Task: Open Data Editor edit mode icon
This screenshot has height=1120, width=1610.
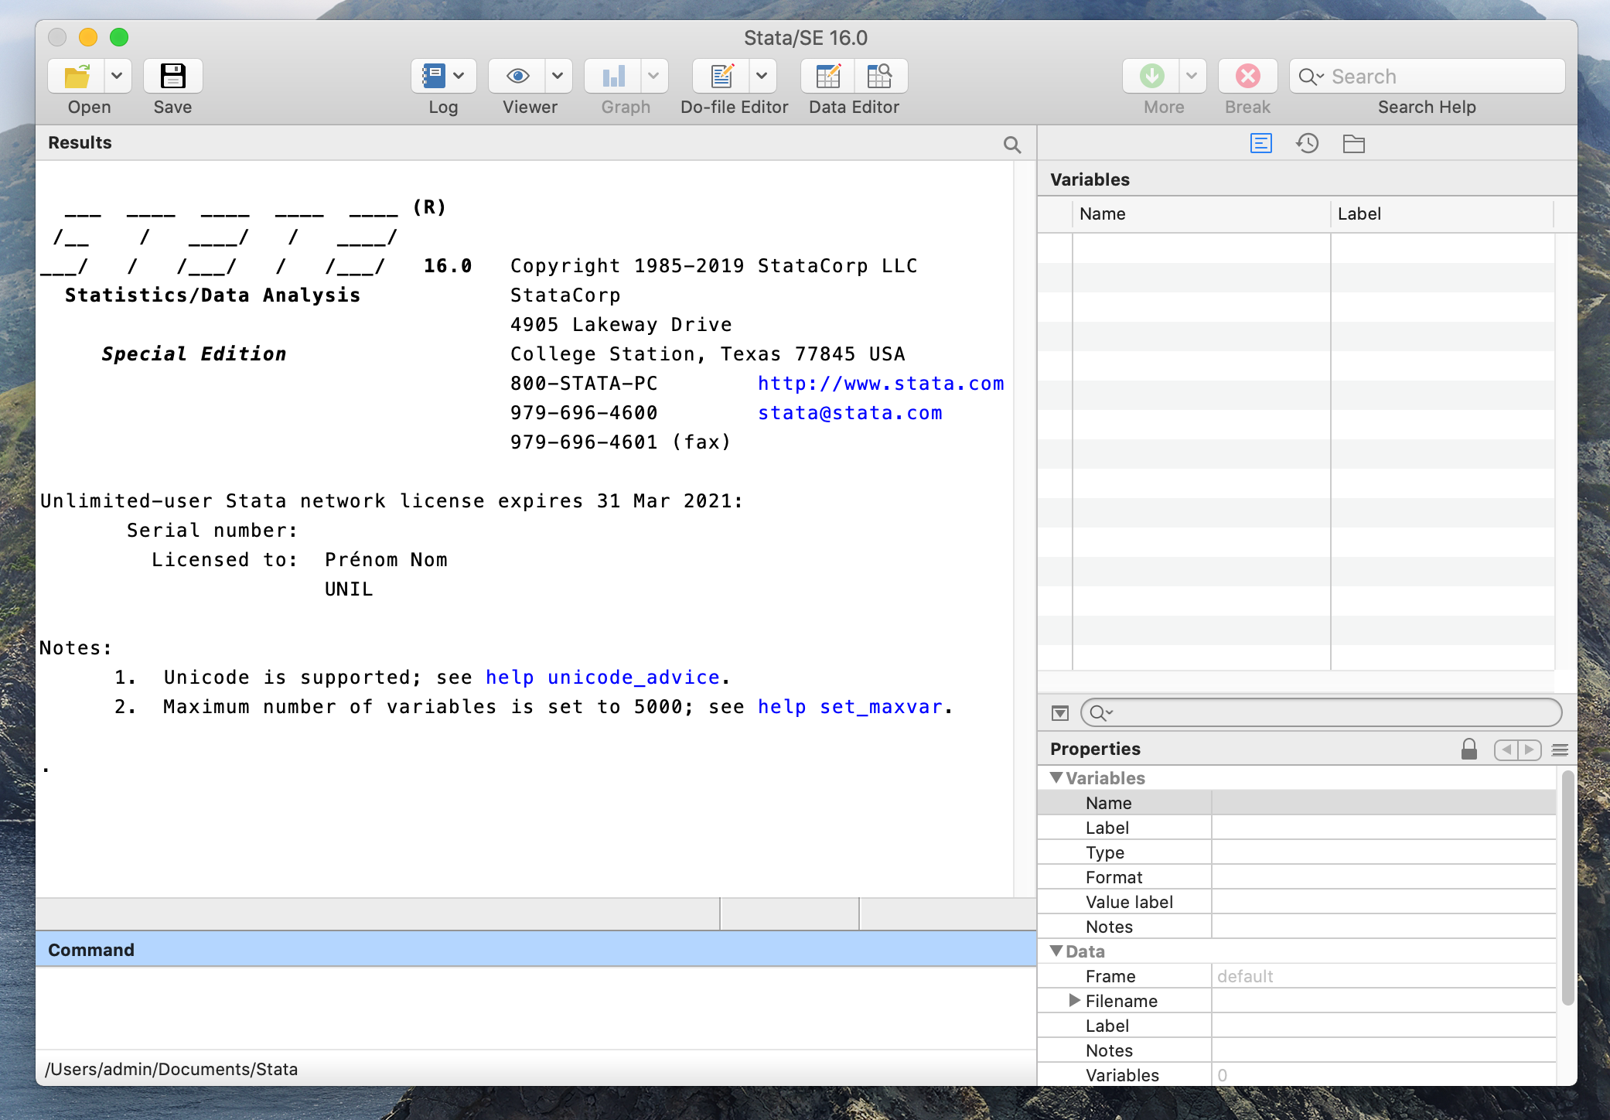Action: pyautogui.click(x=828, y=76)
